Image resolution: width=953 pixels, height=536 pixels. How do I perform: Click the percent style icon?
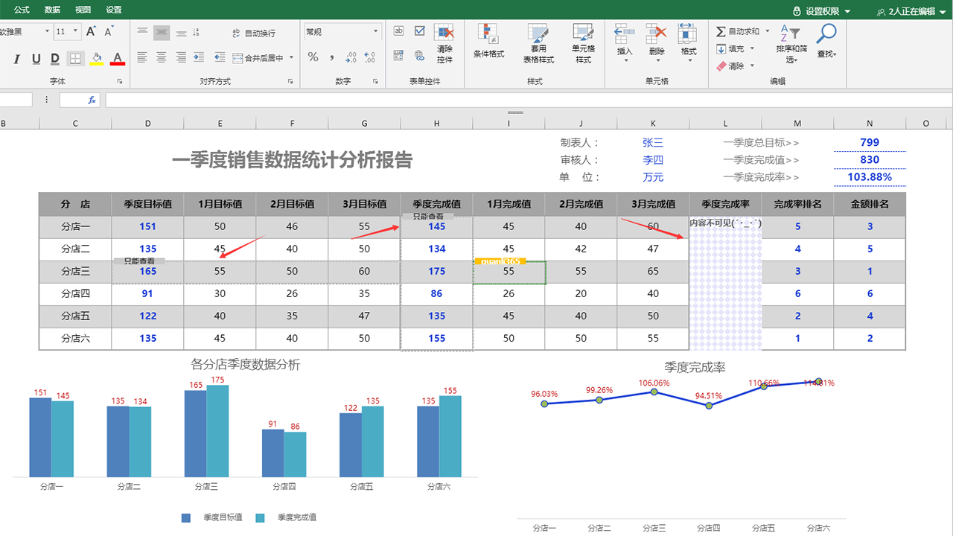313,57
